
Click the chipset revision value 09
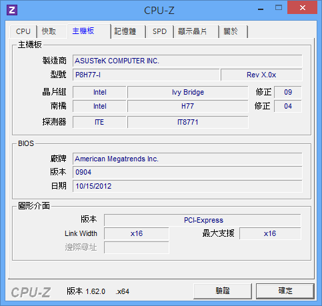click(x=288, y=92)
